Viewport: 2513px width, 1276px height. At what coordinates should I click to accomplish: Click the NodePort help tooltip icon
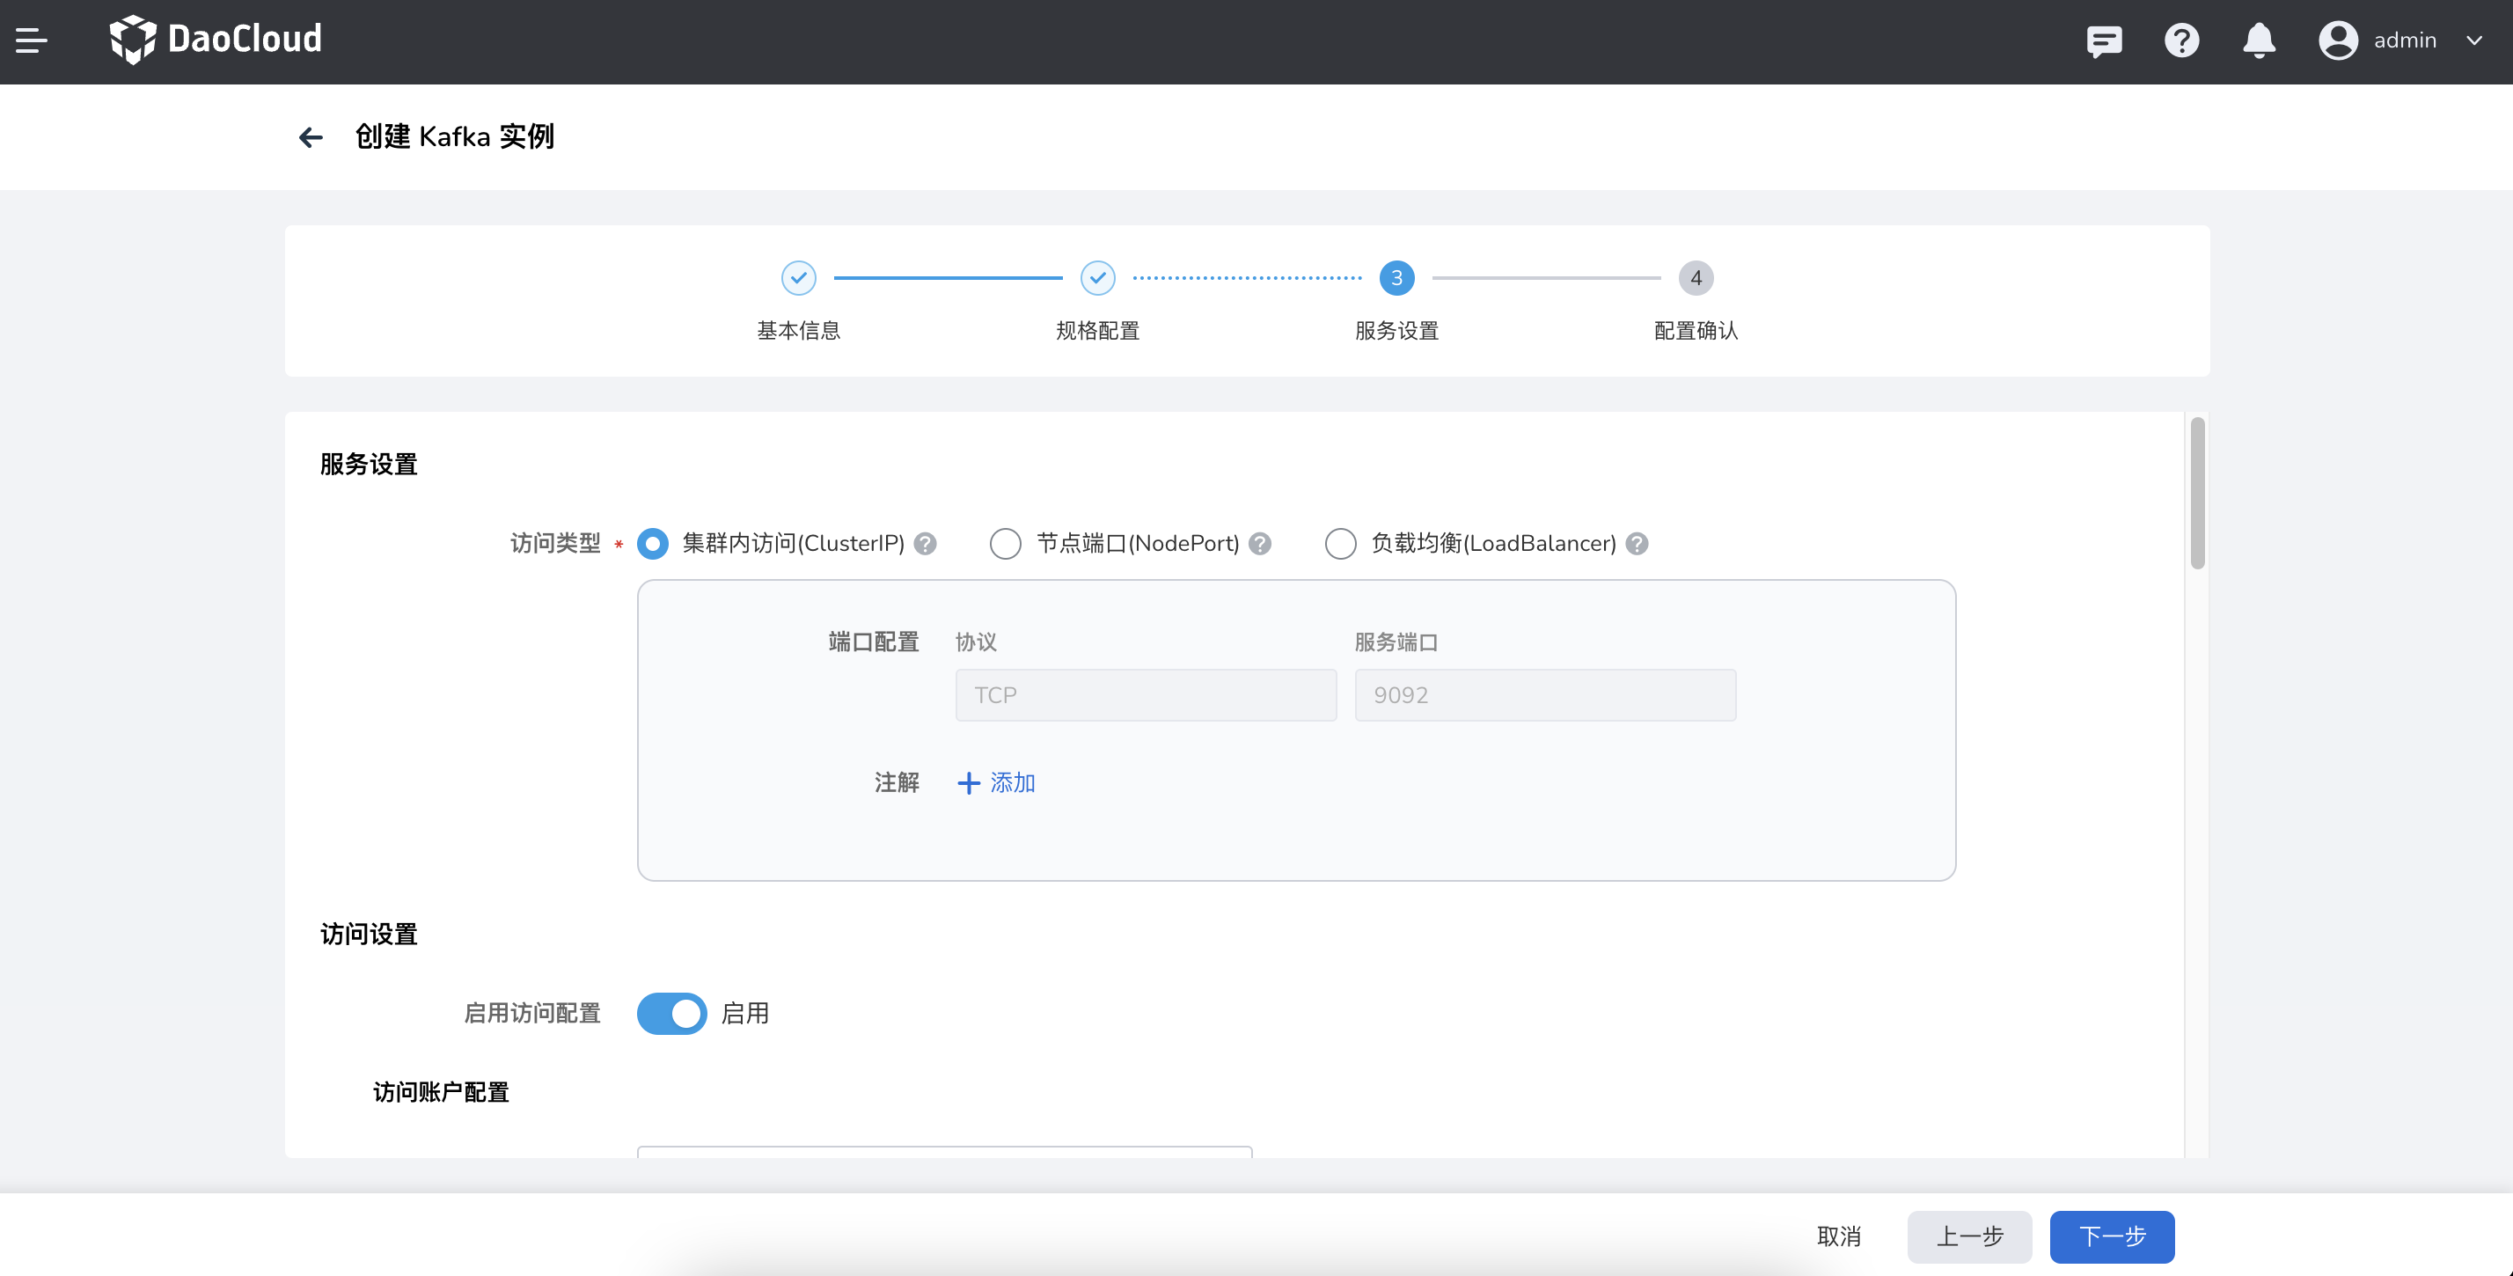[x=1260, y=545]
